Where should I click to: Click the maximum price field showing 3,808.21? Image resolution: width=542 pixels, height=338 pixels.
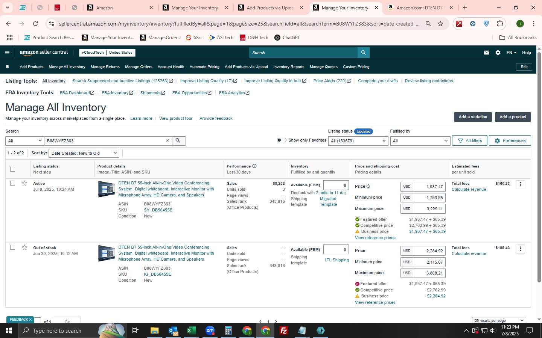click(429, 273)
